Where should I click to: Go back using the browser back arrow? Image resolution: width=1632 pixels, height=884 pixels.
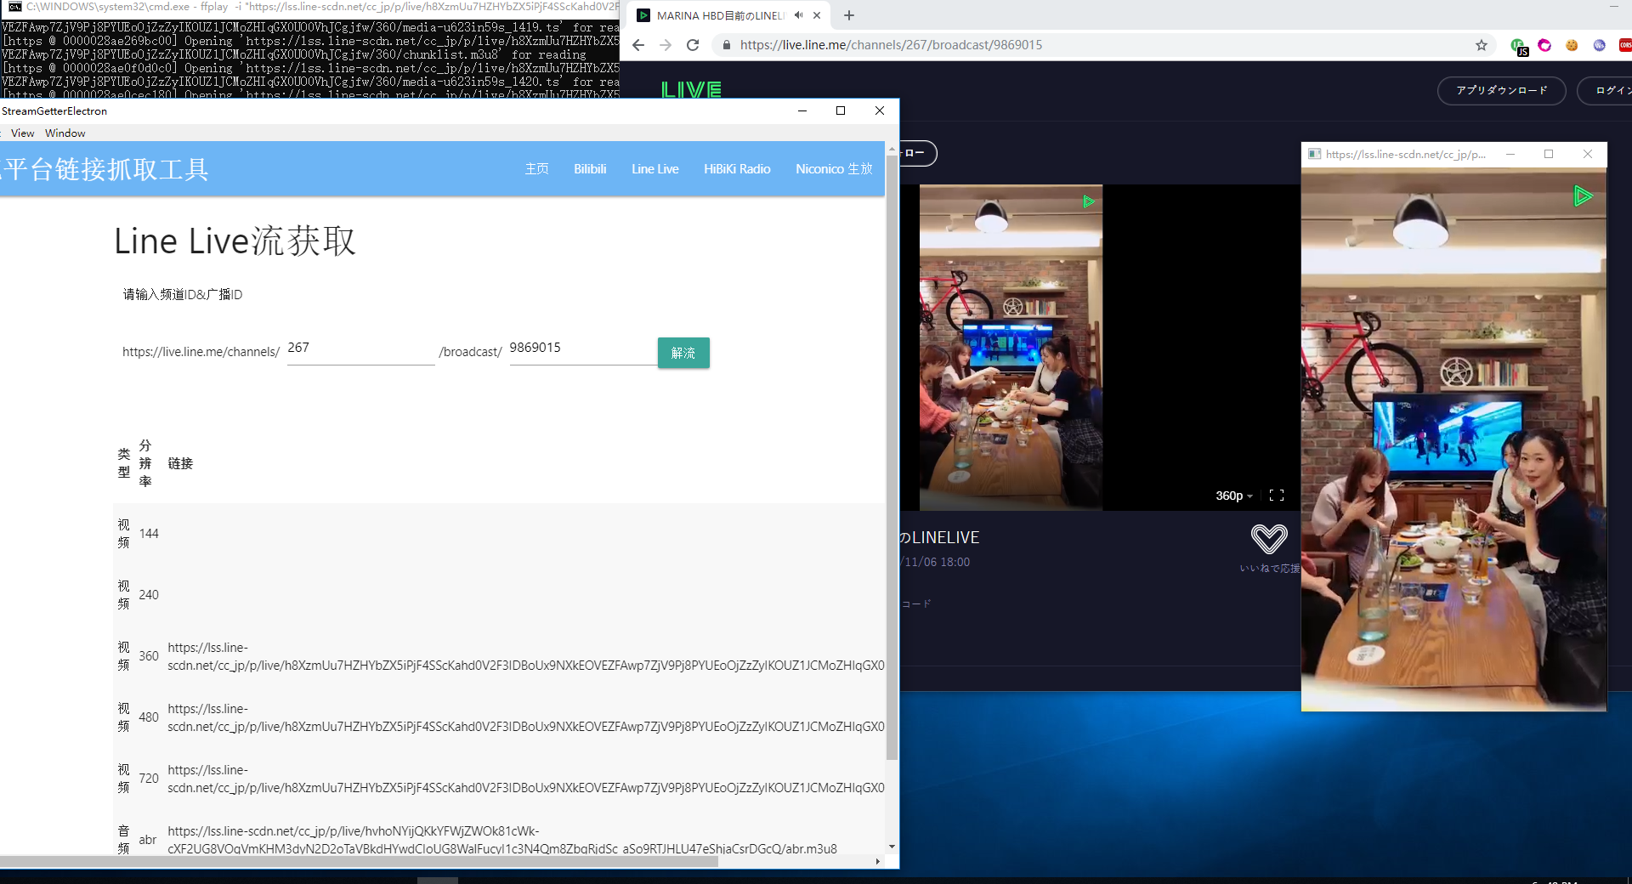tap(638, 45)
